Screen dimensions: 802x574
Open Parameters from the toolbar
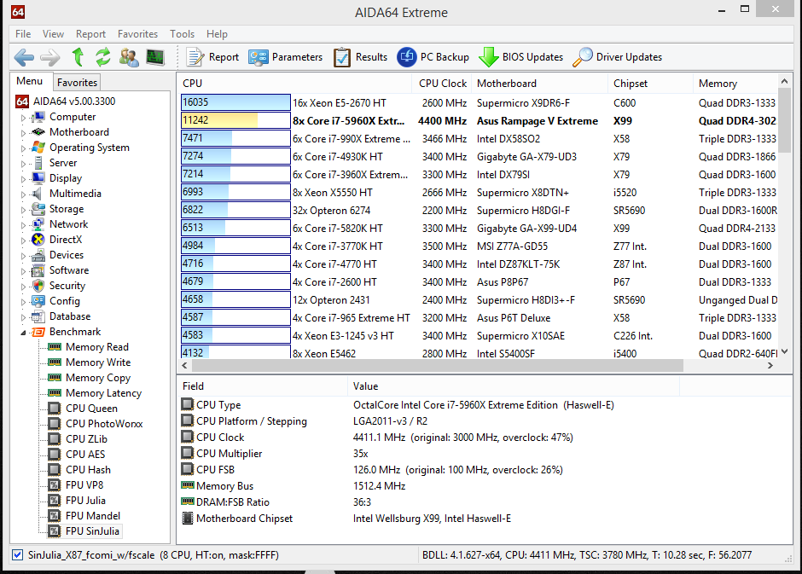point(286,57)
